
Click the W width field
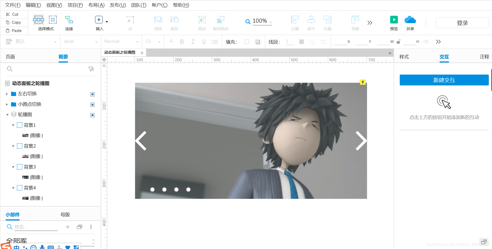[x=383, y=42]
